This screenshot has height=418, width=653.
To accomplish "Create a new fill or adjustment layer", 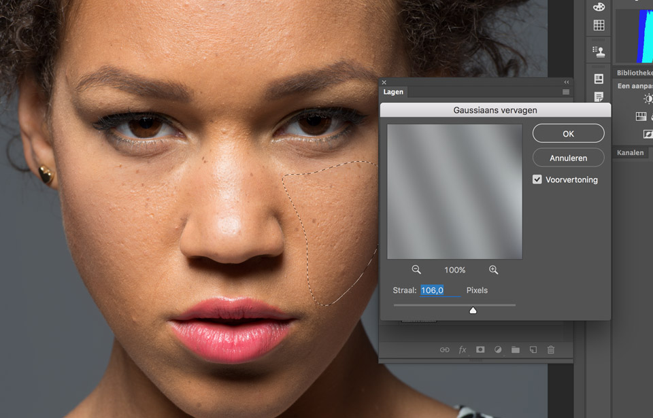I will 498,350.
